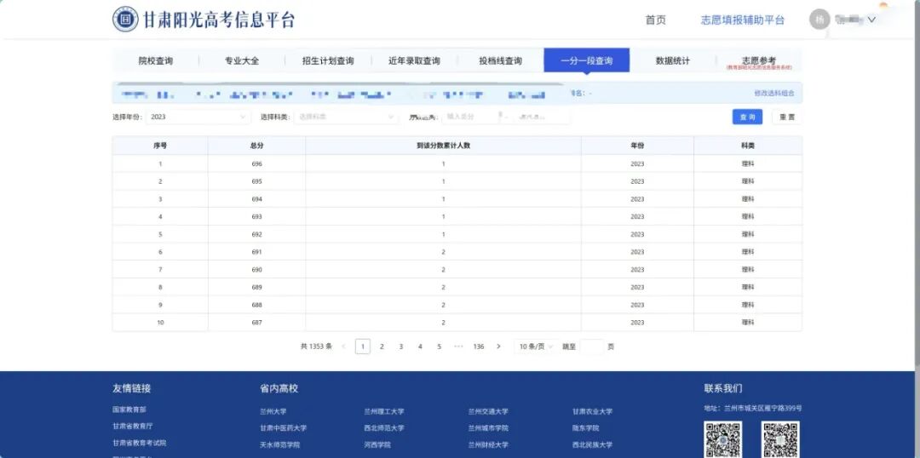The image size is (920, 458).
Task: Open the 陇东学院 link
Action: (x=585, y=428)
